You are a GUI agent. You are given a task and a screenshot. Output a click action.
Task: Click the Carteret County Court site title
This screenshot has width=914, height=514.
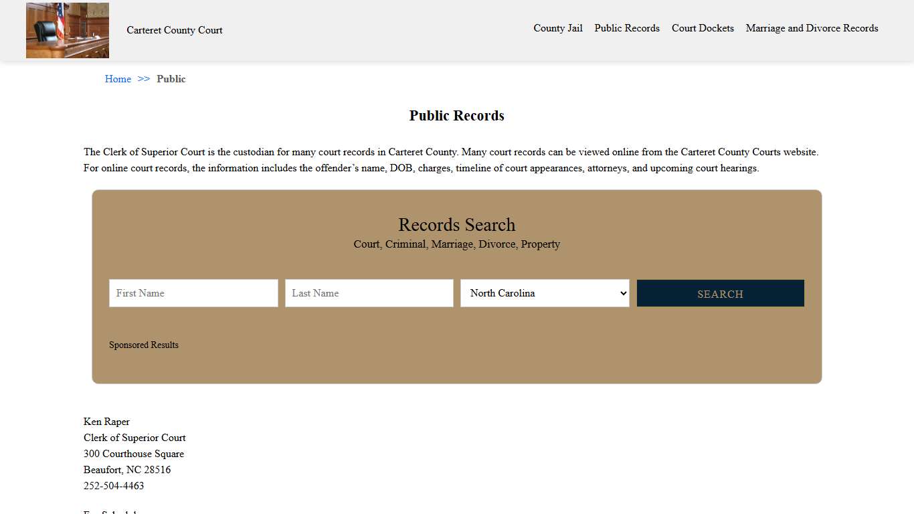coord(174,30)
